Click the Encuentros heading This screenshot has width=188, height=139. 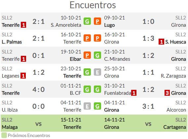coord(93,5)
